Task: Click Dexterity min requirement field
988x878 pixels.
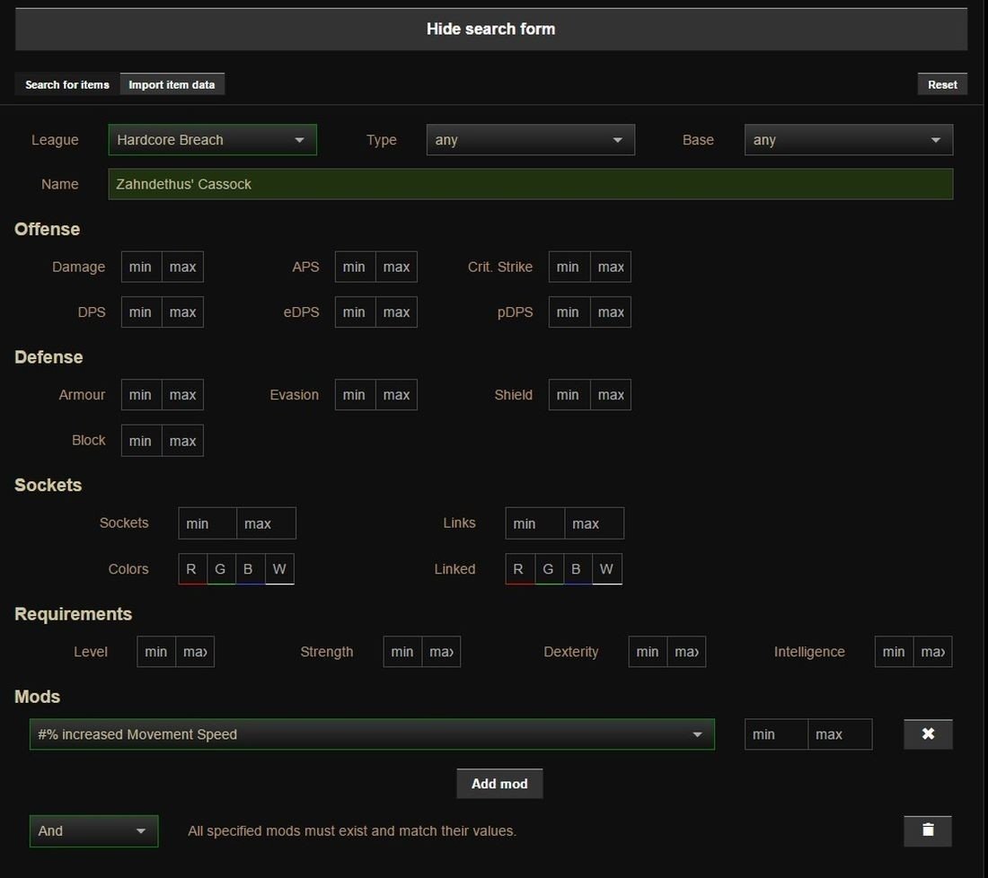Action: click(648, 652)
